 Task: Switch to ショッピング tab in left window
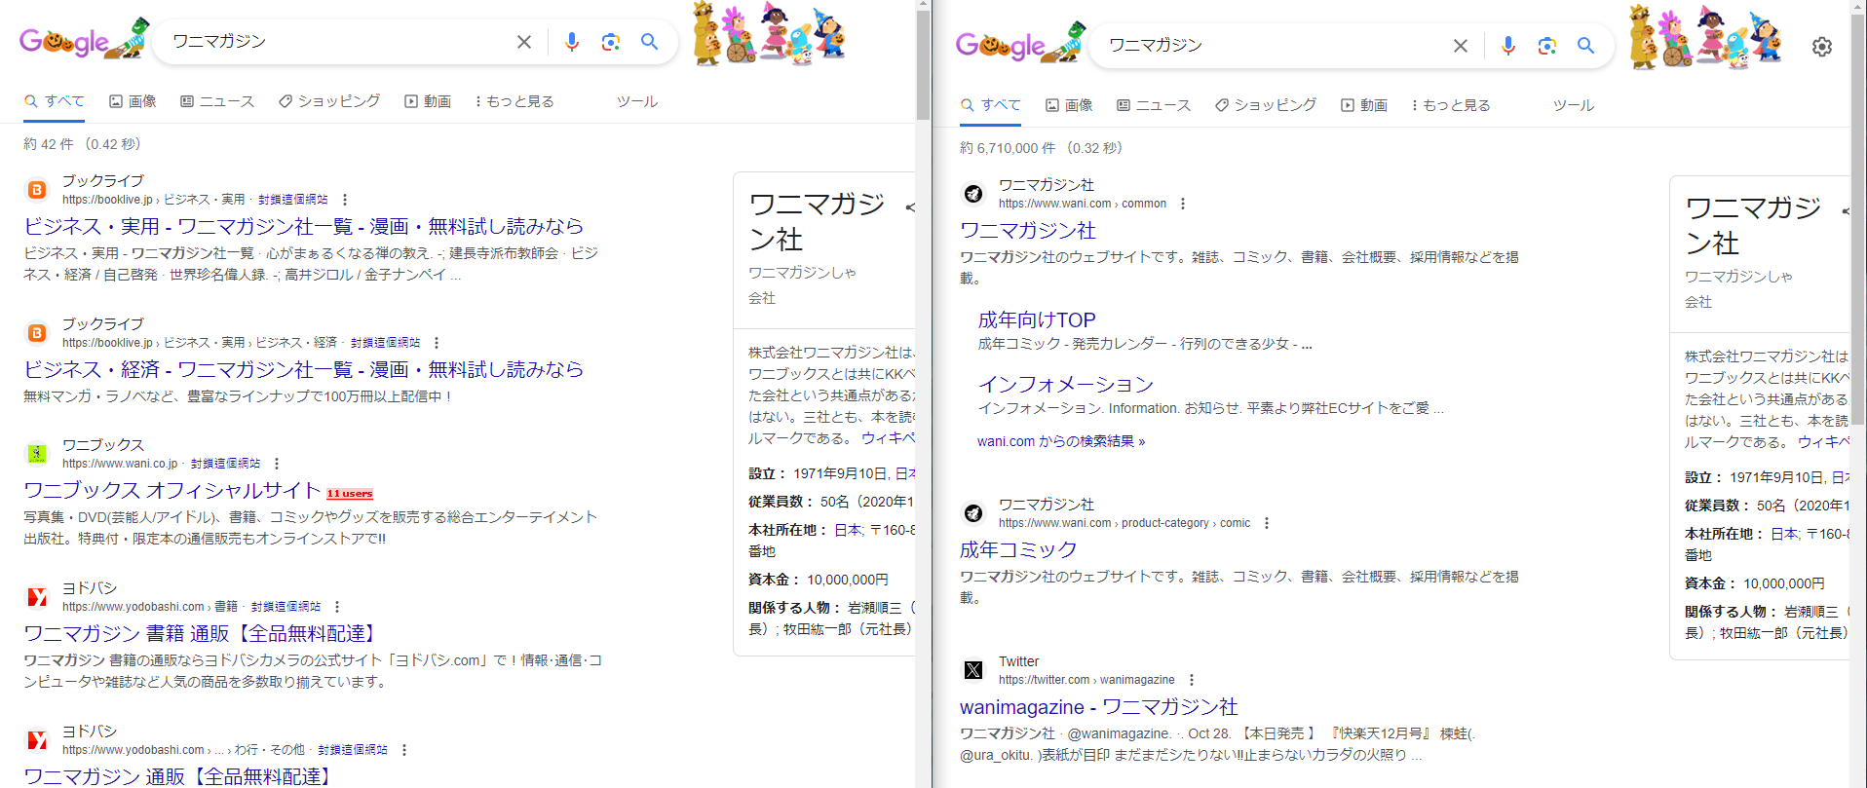point(329,101)
